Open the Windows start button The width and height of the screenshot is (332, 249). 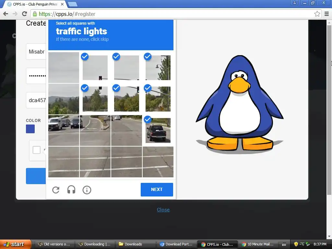tap(16, 244)
